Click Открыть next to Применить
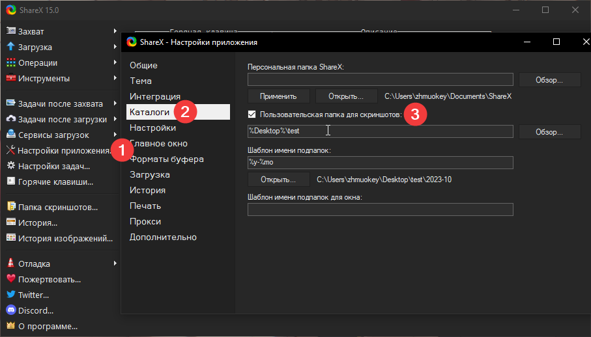Viewport: 591px width, 337px height. pos(346,96)
